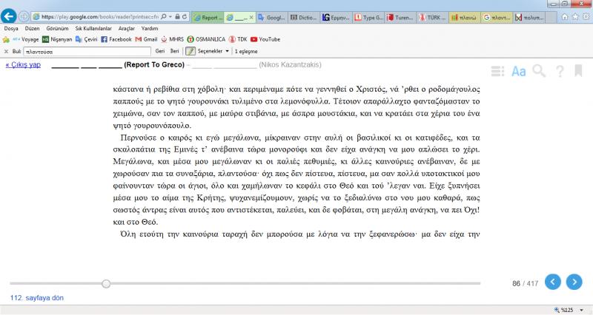
Task: Switch to the Report tab
Action: click(208, 17)
